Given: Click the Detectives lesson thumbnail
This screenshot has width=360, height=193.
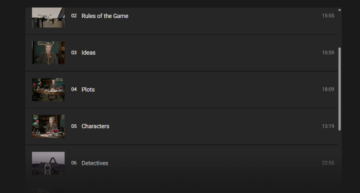Looking at the screenshot, I should 48,163.
